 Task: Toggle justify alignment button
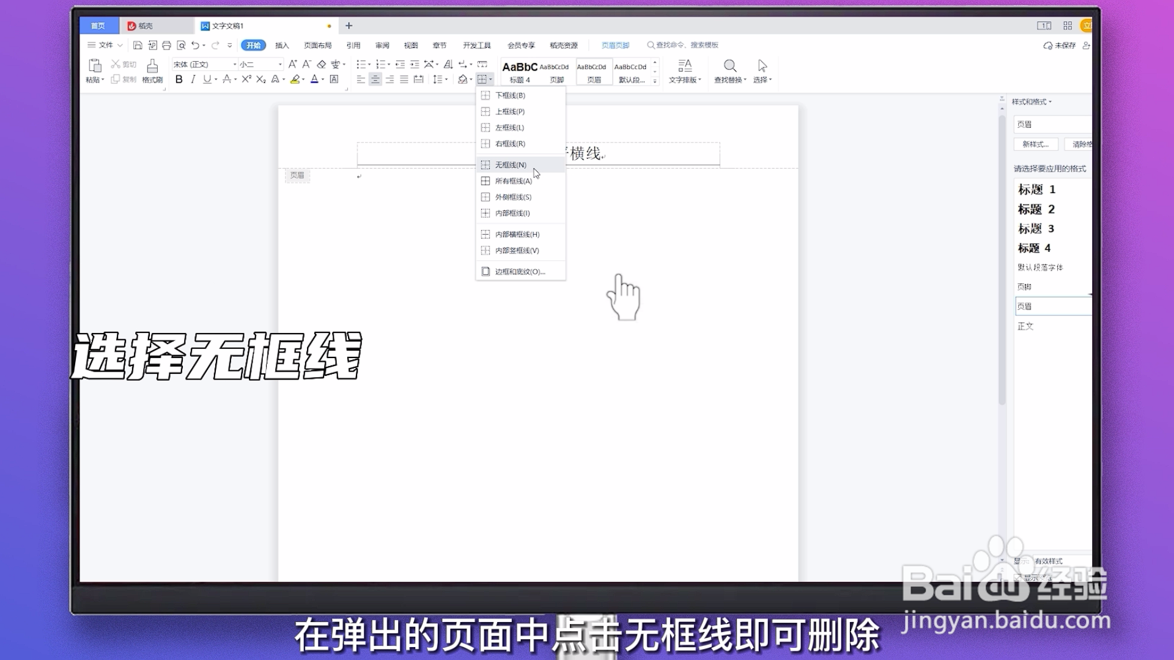(x=404, y=79)
